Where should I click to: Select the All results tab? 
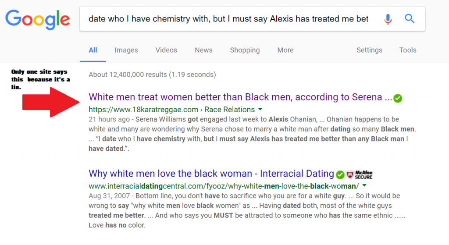[93, 50]
